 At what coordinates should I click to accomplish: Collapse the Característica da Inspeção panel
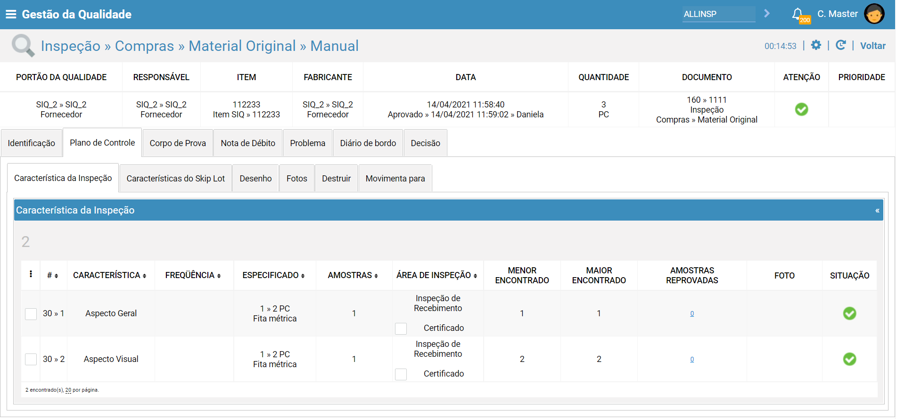pos(877,210)
